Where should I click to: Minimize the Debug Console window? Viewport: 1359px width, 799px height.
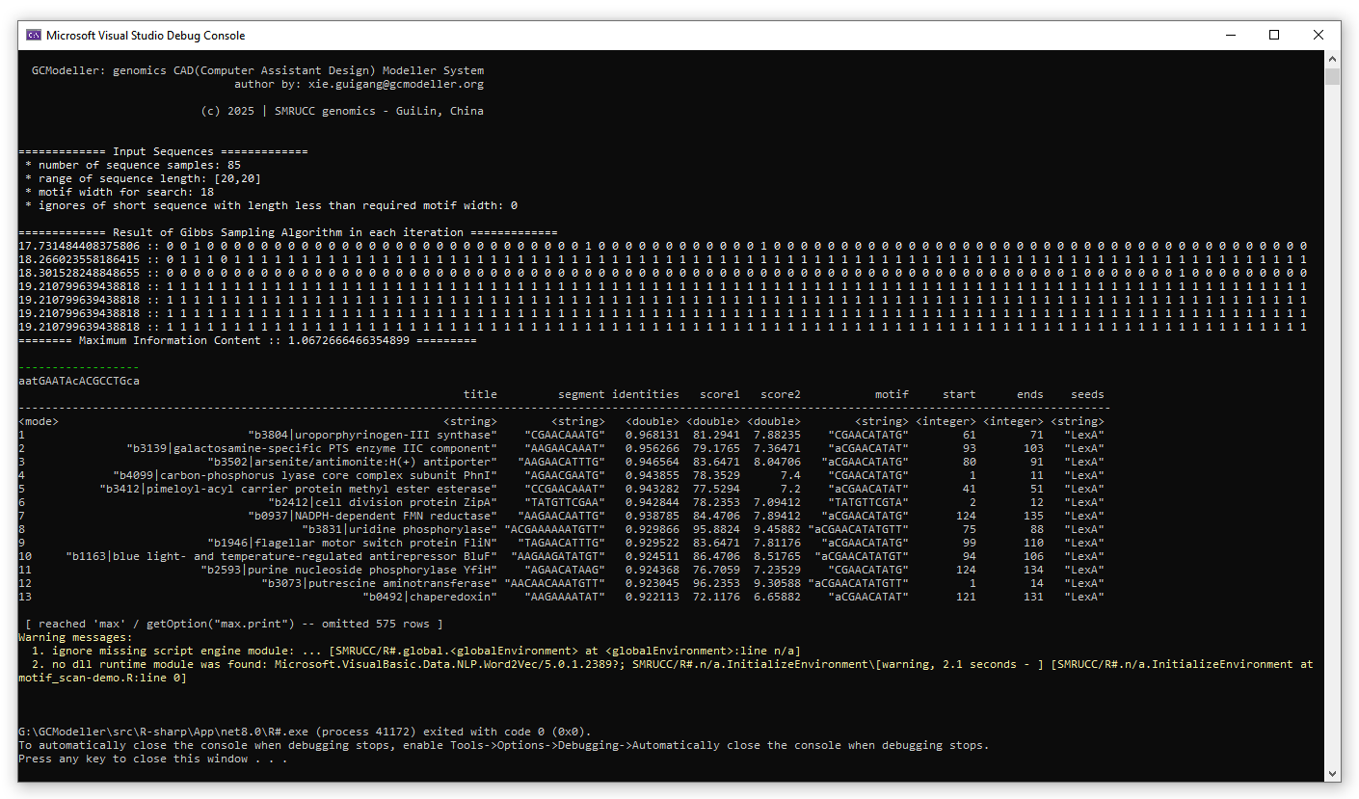(1230, 36)
